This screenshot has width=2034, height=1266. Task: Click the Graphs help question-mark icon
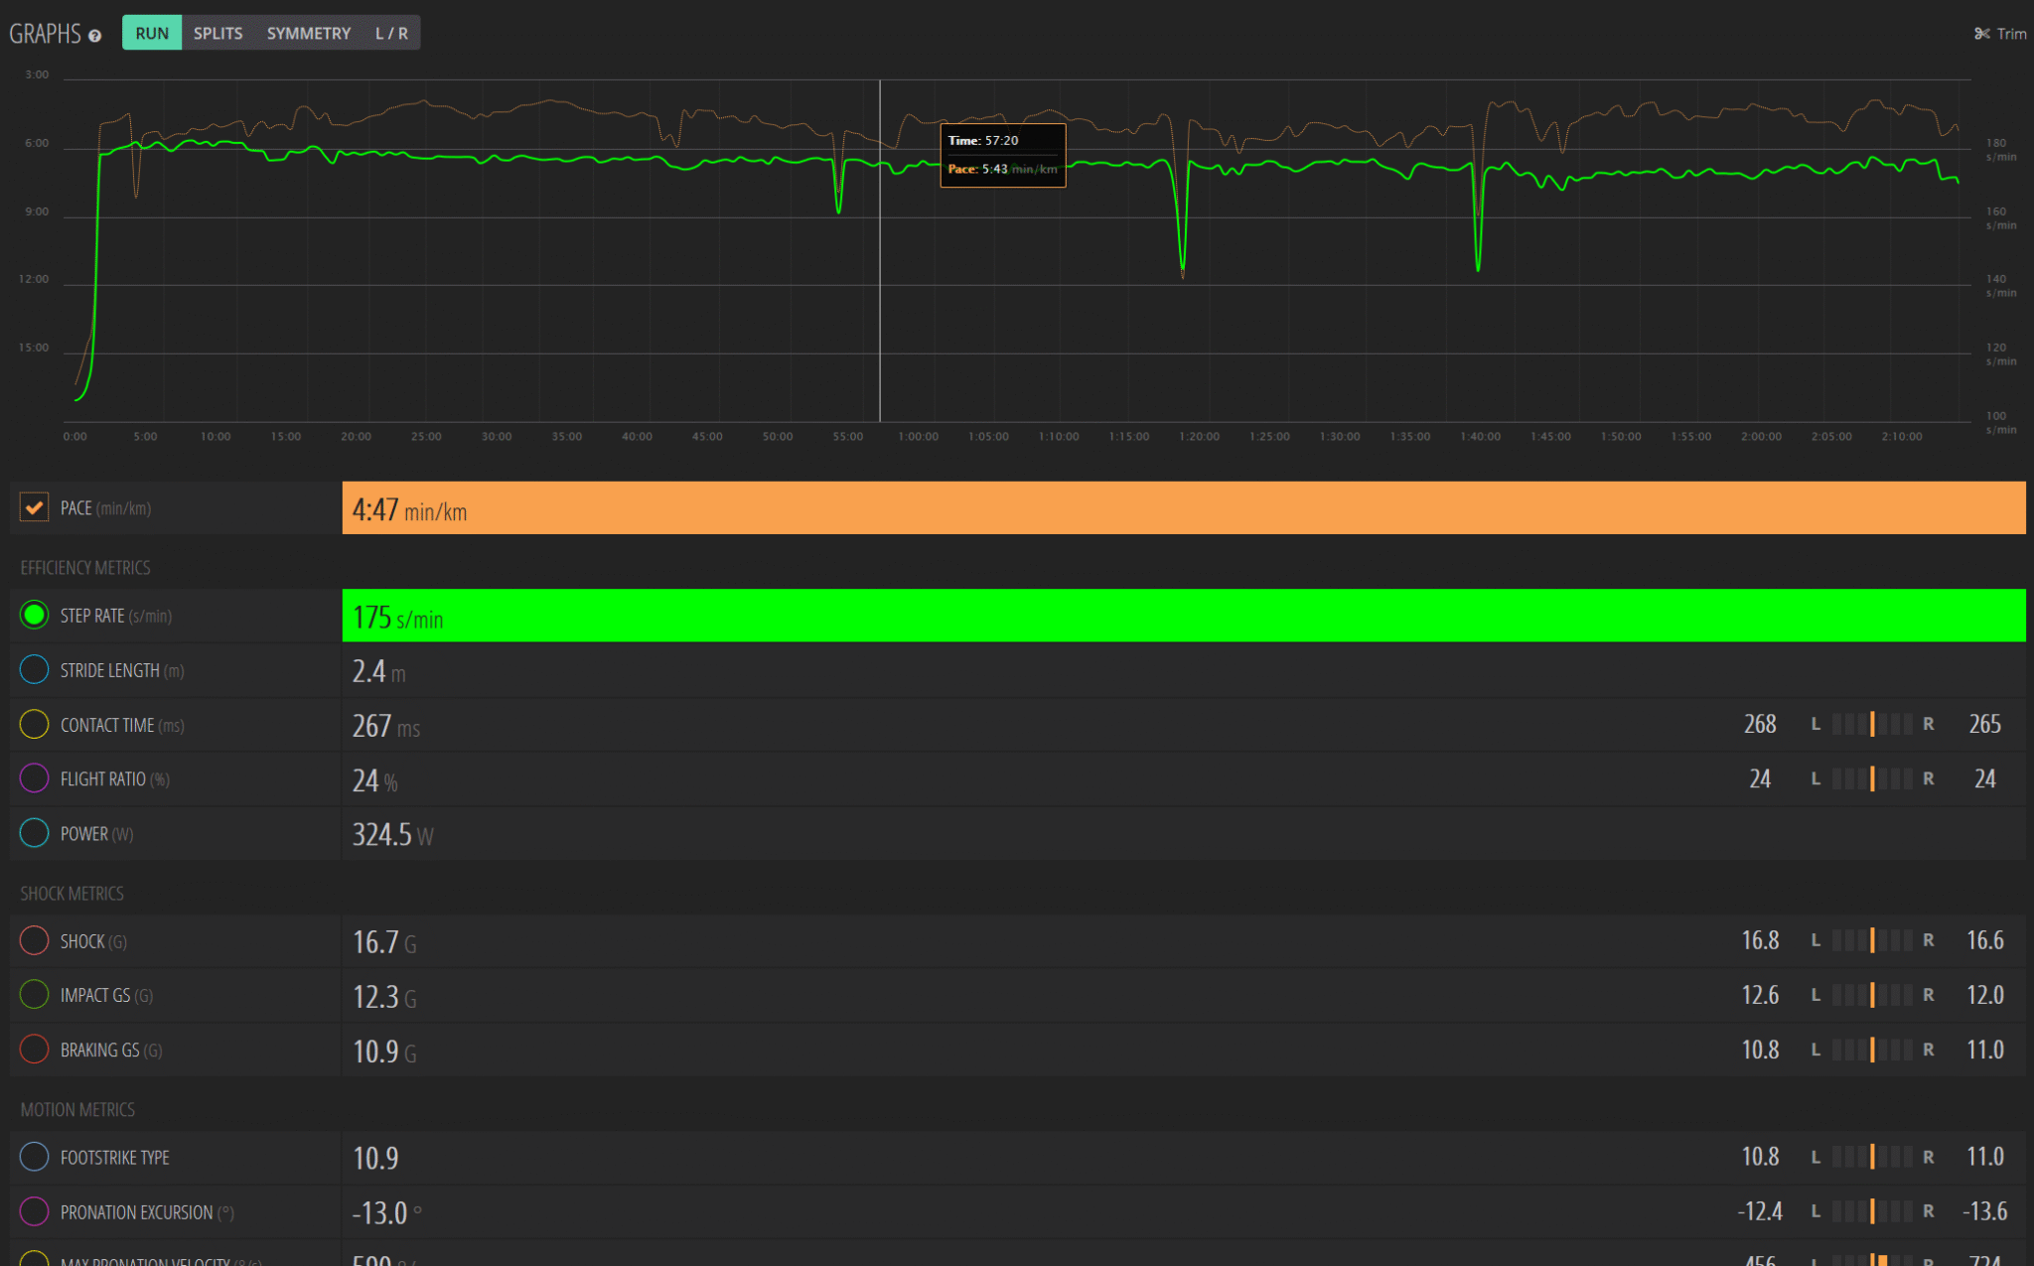94,36
